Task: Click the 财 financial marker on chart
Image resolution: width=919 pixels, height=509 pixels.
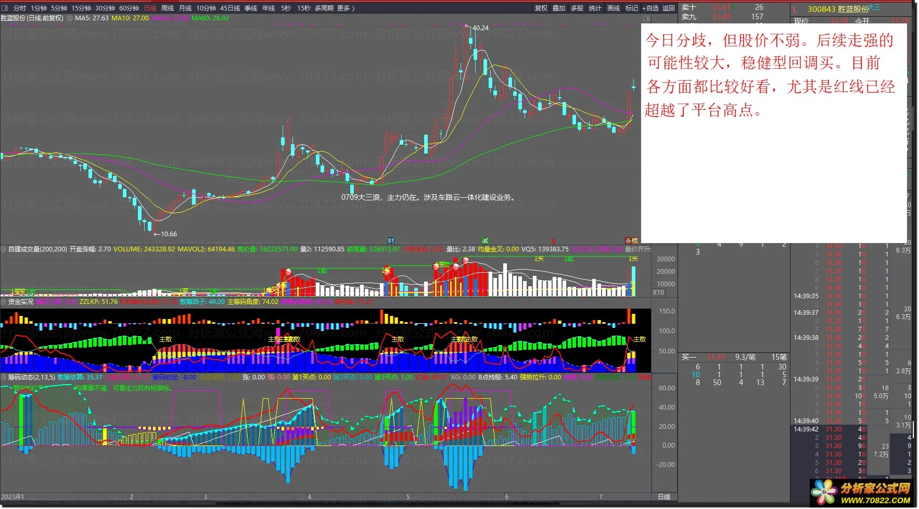Action: pos(391,241)
